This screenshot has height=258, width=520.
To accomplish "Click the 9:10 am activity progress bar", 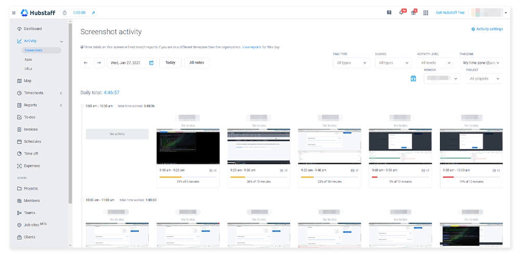I will [x=188, y=177].
